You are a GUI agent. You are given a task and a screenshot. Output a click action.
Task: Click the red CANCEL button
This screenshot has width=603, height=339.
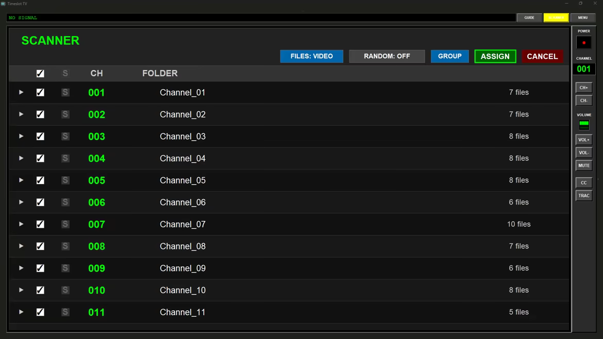pos(542,56)
